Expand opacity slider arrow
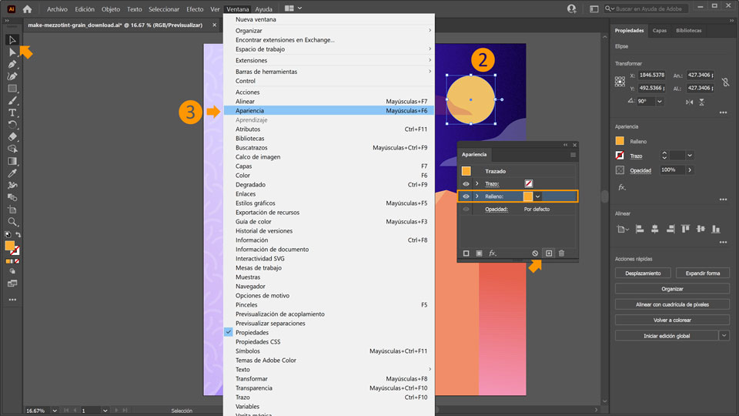Screen dimensions: 739x416 690,169
